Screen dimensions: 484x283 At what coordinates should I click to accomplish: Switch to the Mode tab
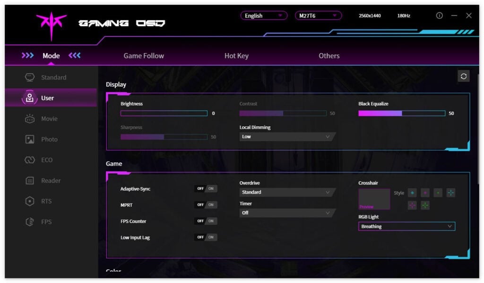[x=51, y=56]
